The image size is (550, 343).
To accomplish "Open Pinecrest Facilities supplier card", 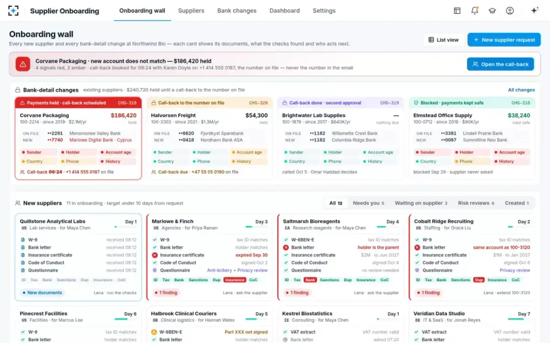I will coord(78,325).
